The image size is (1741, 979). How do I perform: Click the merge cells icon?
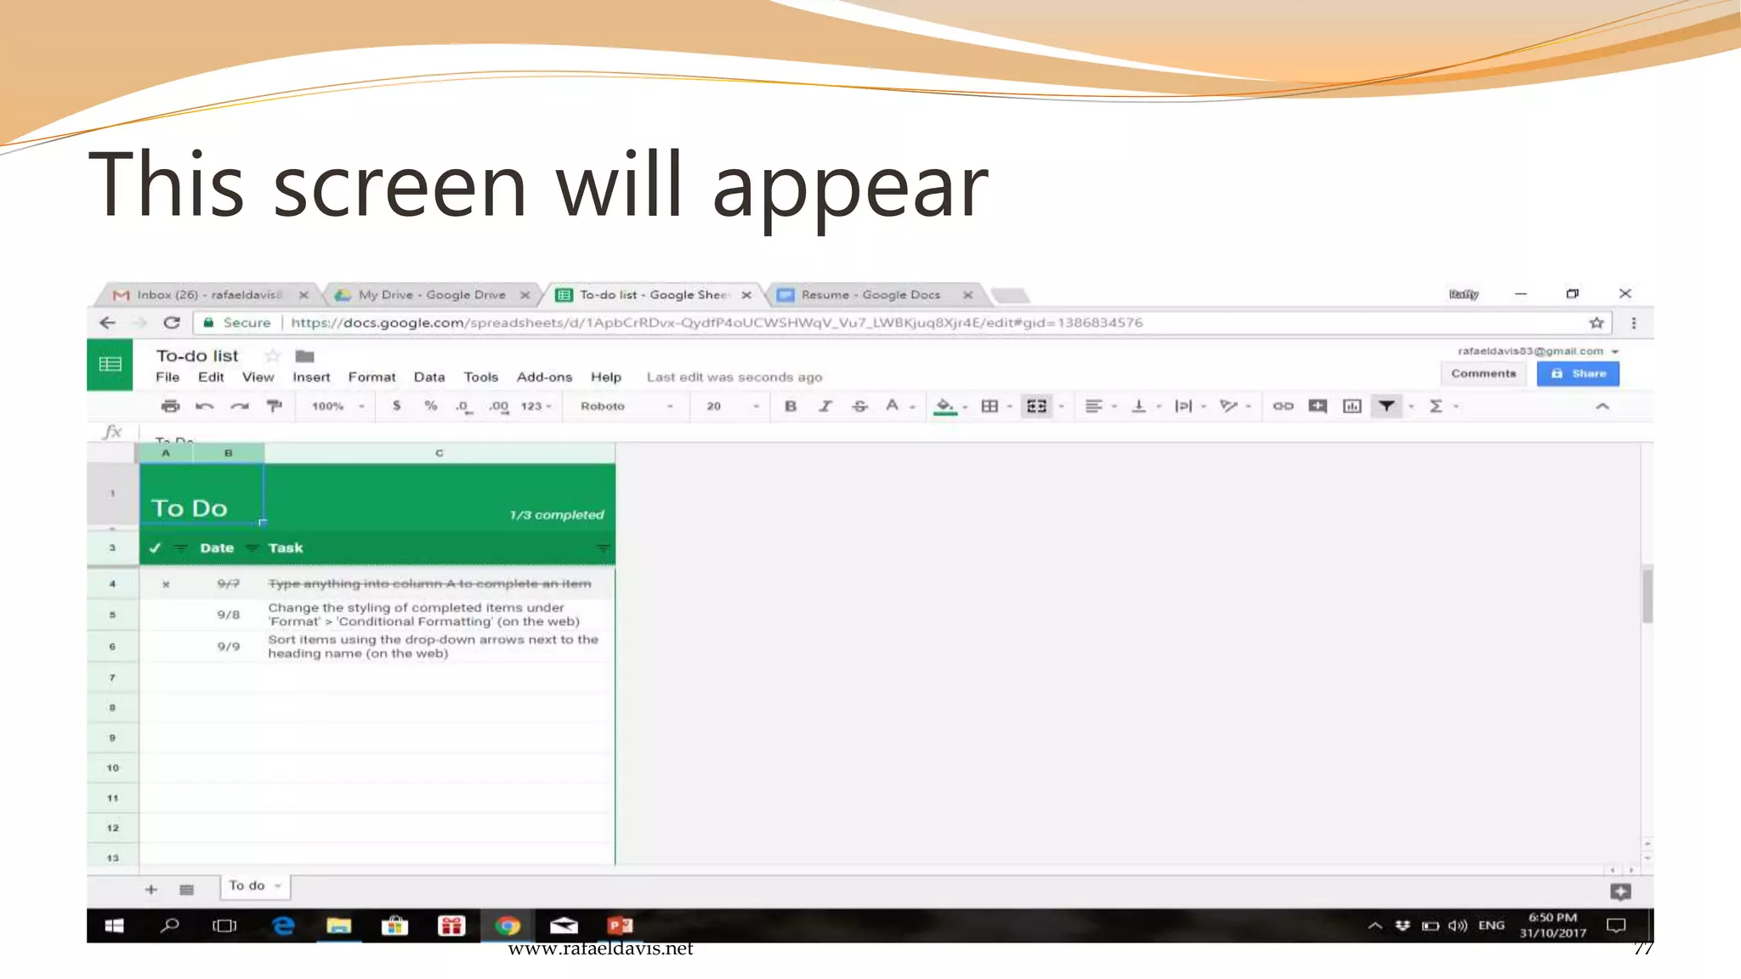click(x=1036, y=406)
